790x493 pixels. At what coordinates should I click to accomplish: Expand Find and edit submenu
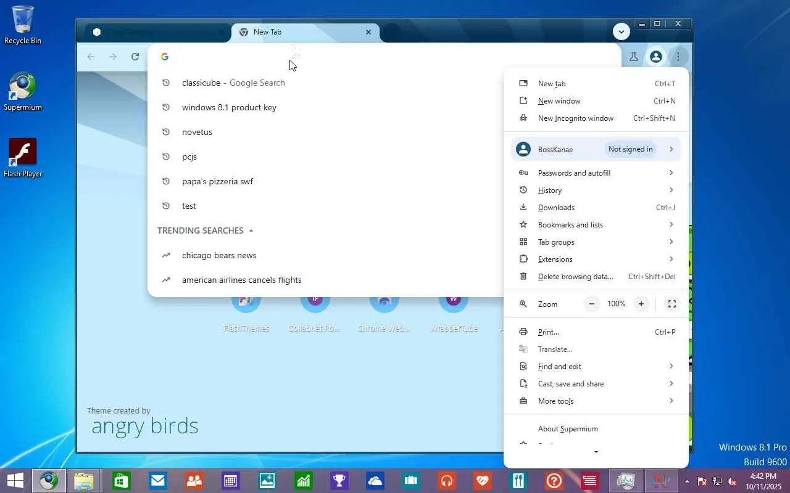click(x=596, y=367)
